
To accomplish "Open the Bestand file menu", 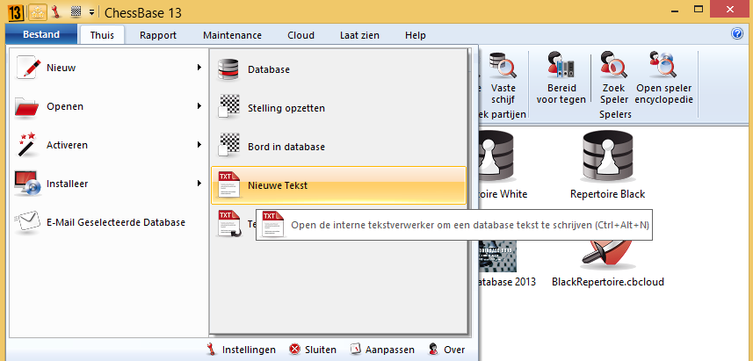I will point(41,34).
